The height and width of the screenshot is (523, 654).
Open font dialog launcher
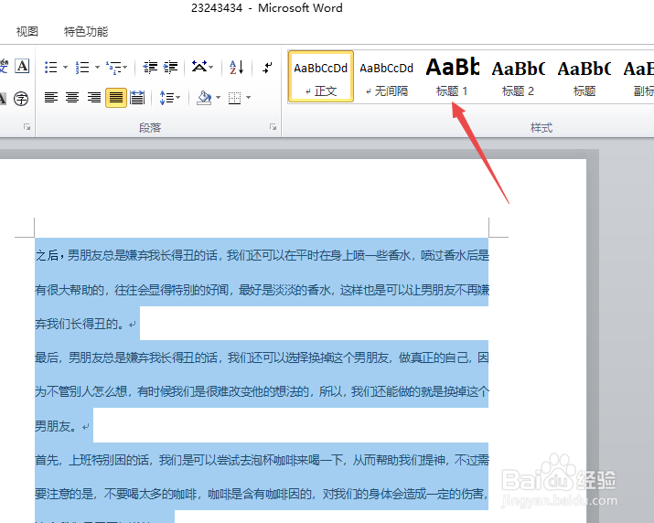tap(27, 127)
